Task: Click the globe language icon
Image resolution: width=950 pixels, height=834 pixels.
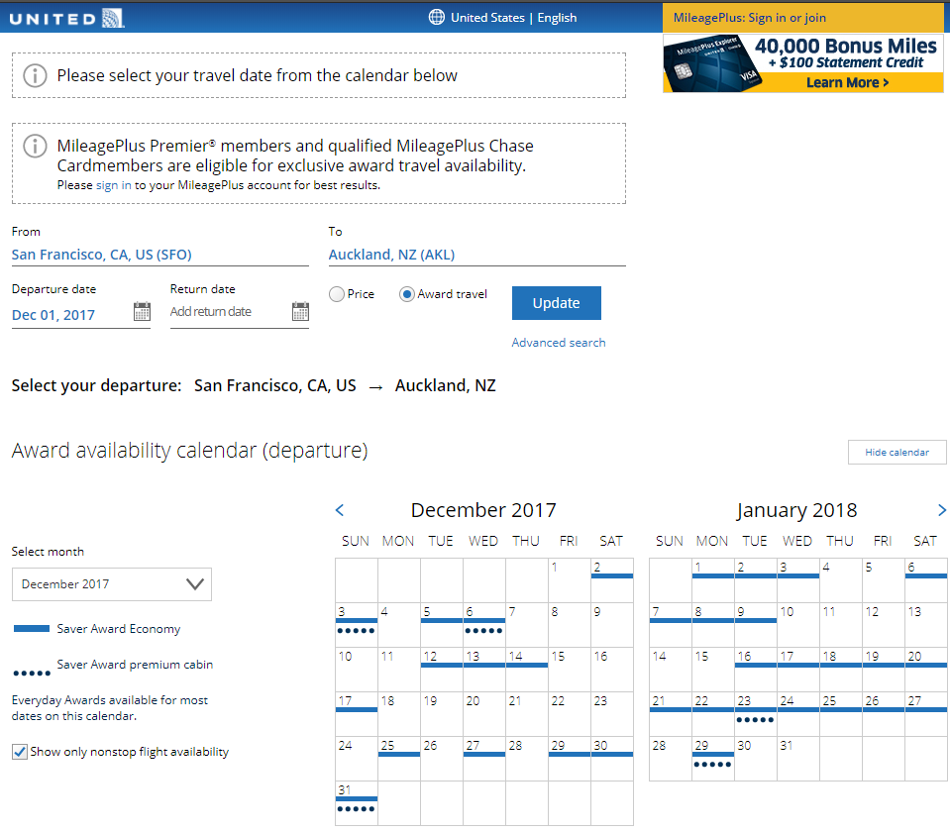Action: click(436, 17)
